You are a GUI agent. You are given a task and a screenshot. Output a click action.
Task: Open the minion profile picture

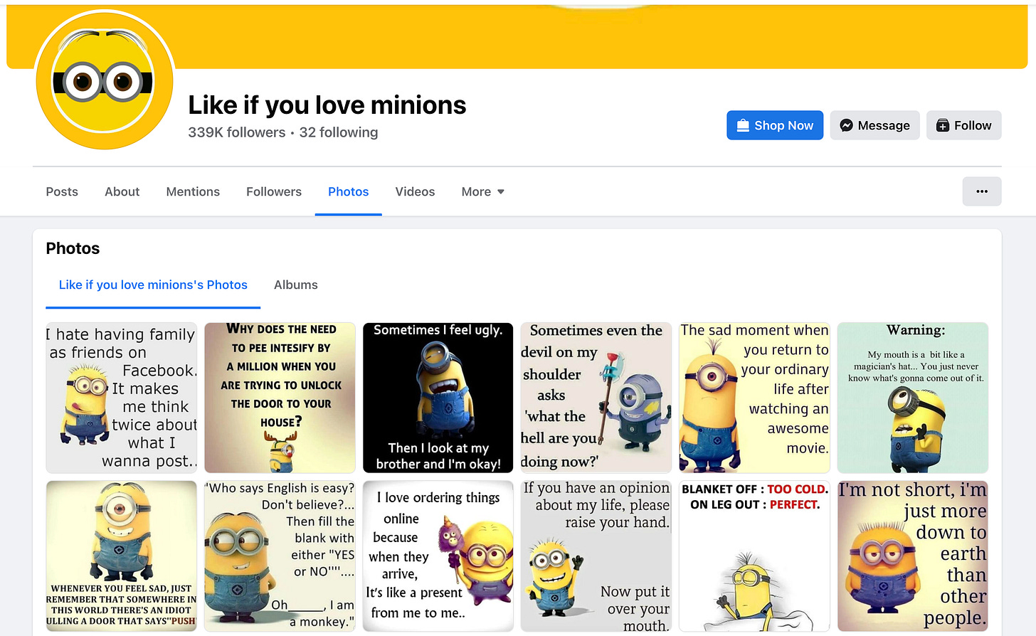pyautogui.click(x=105, y=80)
